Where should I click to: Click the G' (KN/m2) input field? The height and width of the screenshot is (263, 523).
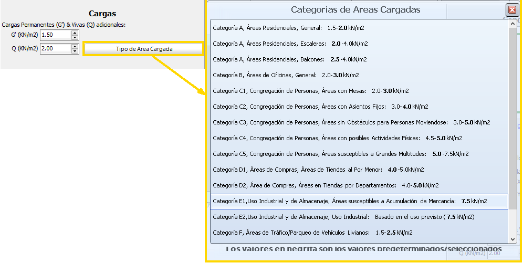pyautogui.click(x=55, y=35)
